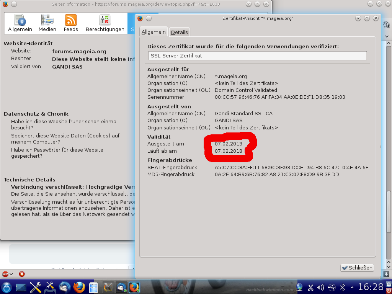Open the volume speaker tray icon
This screenshot has height=294, width=392.
click(320, 288)
